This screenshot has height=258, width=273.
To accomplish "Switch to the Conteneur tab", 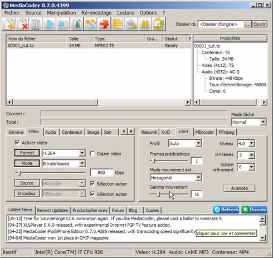I will (72, 132).
